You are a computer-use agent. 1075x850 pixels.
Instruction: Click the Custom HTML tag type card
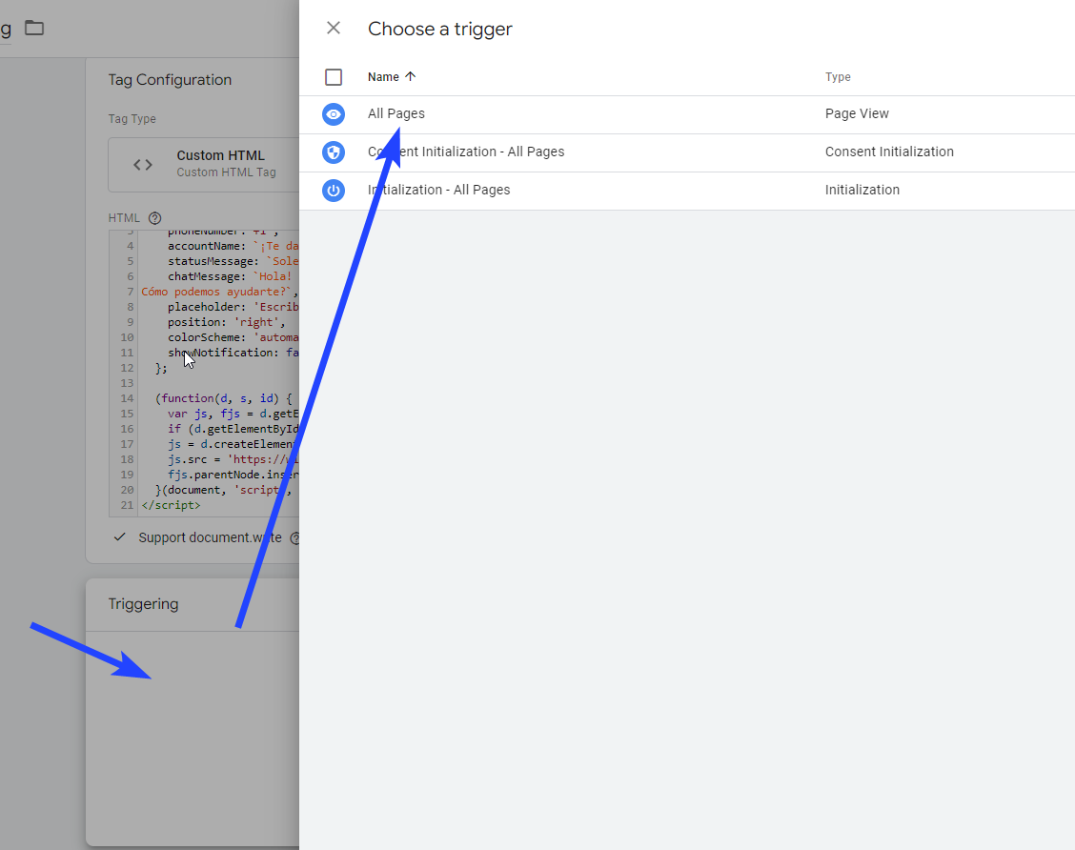point(204,165)
